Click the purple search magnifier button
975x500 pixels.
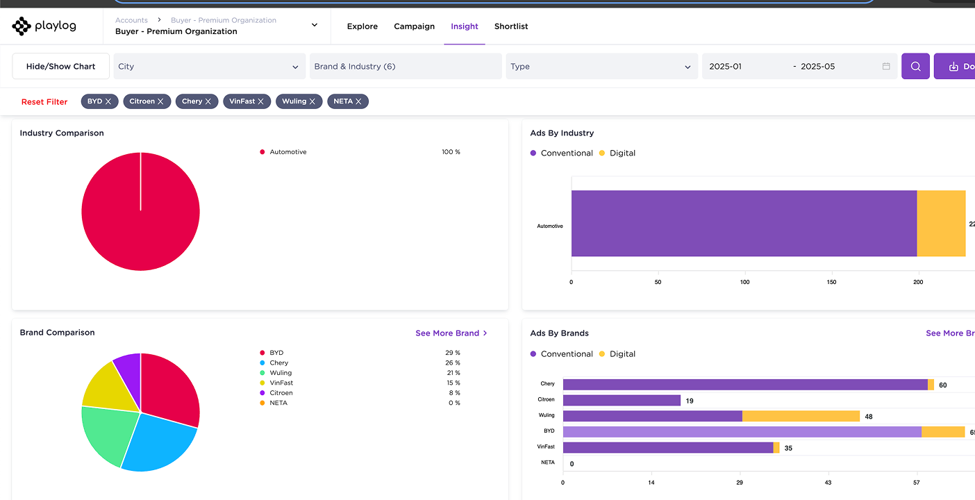pyautogui.click(x=915, y=67)
